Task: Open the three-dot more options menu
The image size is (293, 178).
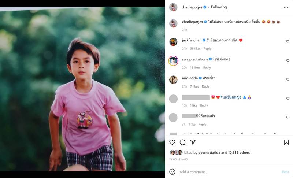Action: tap(286, 7)
